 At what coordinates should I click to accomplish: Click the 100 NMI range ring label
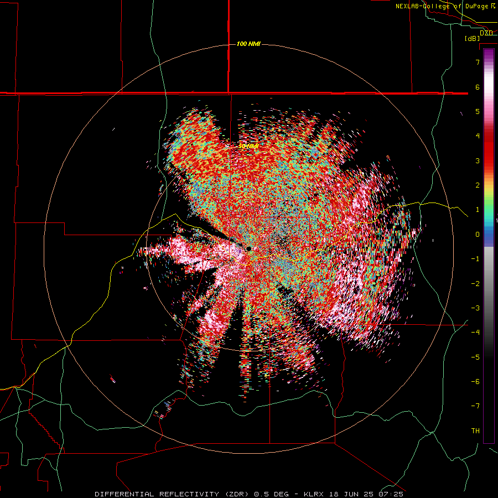[x=248, y=44]
